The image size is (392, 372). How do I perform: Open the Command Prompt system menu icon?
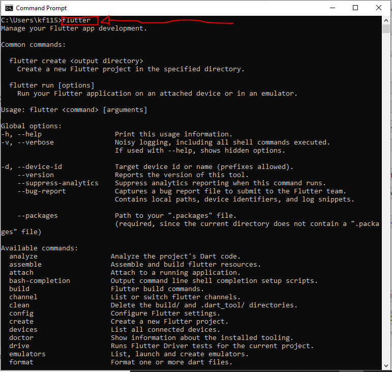coord(9,8)
